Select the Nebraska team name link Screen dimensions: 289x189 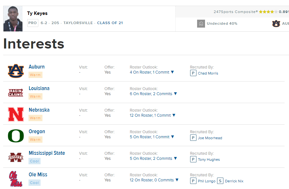pos(39,110)
